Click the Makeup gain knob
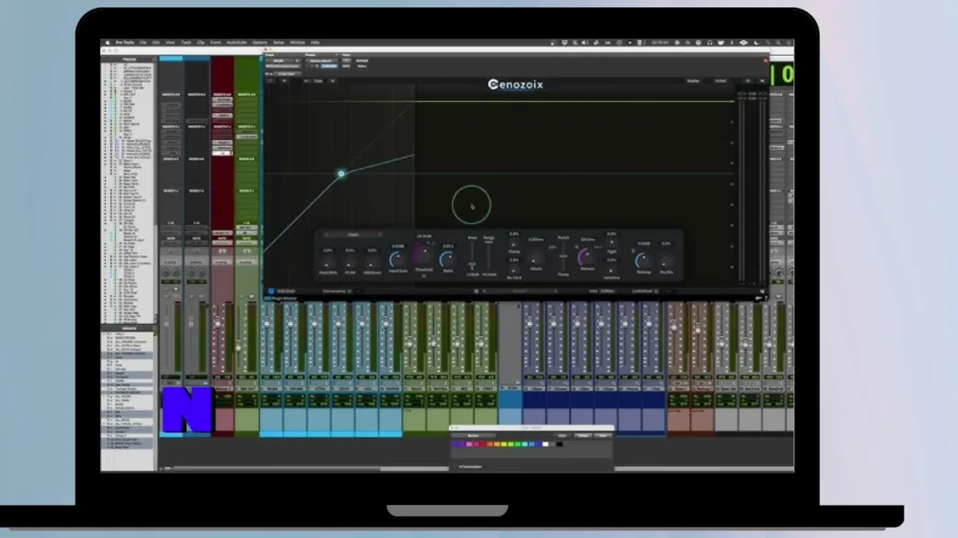 643,262
